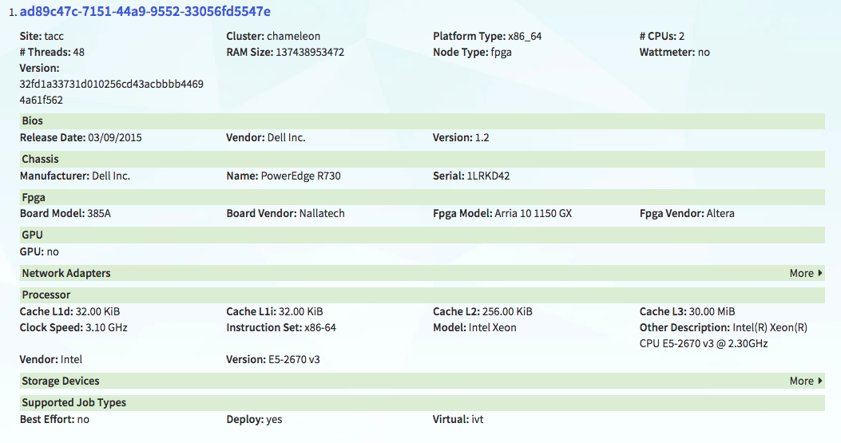Select Fpga Vendor Altera
The image size is (841, 443).
pos(720,213)
